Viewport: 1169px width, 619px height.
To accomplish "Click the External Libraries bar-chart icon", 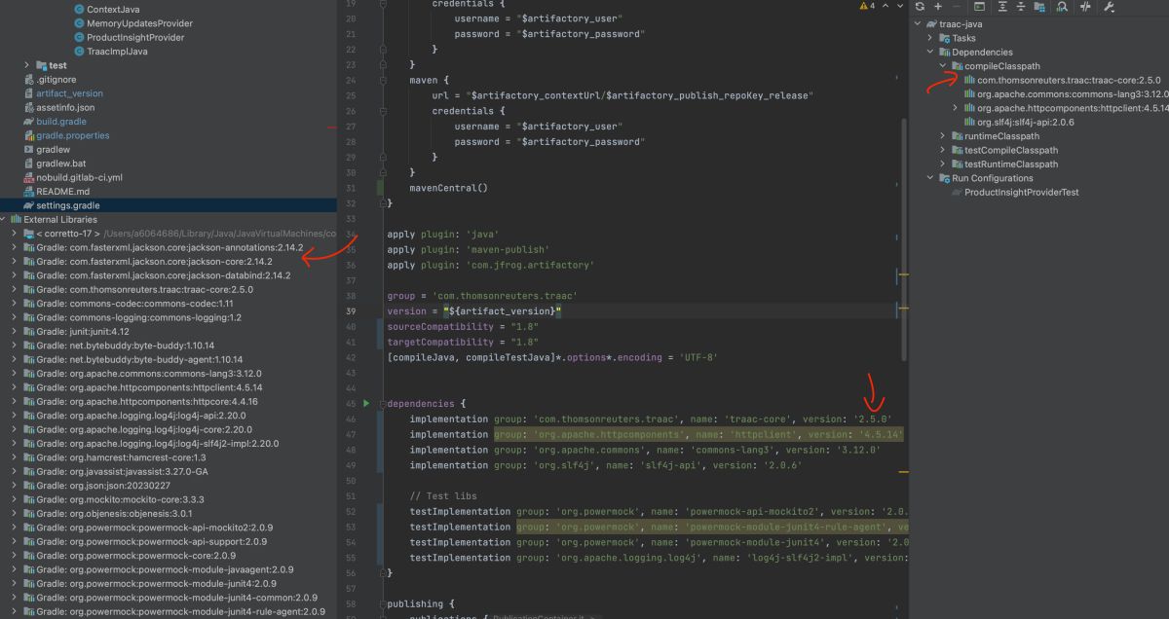I will click(x=16, y=220).
